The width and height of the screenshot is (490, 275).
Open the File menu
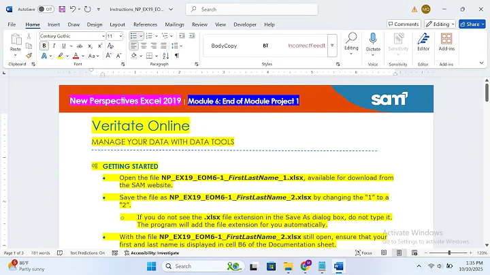point(12,25)
